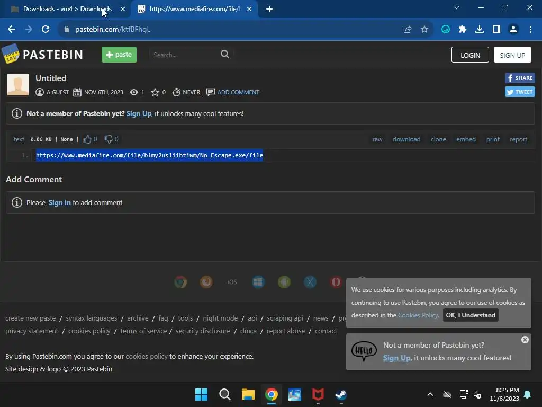The width and height of the screenshot is (542, 407).
Task: Expand the system tray hidden icons
Action: (430, 394)
